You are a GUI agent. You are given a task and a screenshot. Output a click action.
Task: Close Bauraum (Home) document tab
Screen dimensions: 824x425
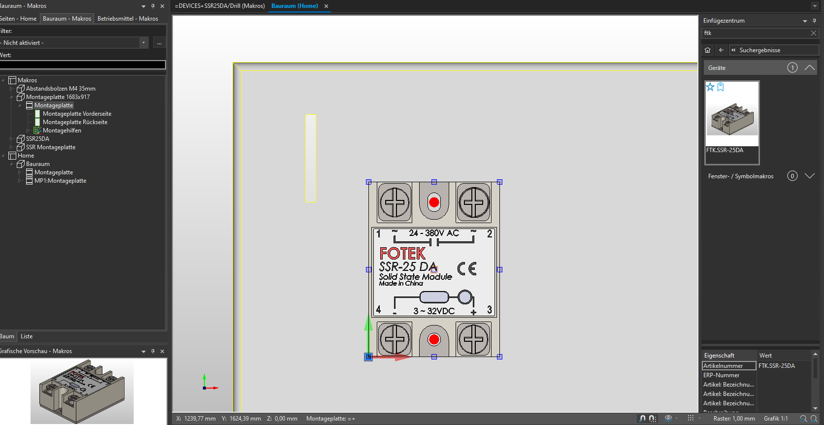pyautogui.click(x=326, y=6)
